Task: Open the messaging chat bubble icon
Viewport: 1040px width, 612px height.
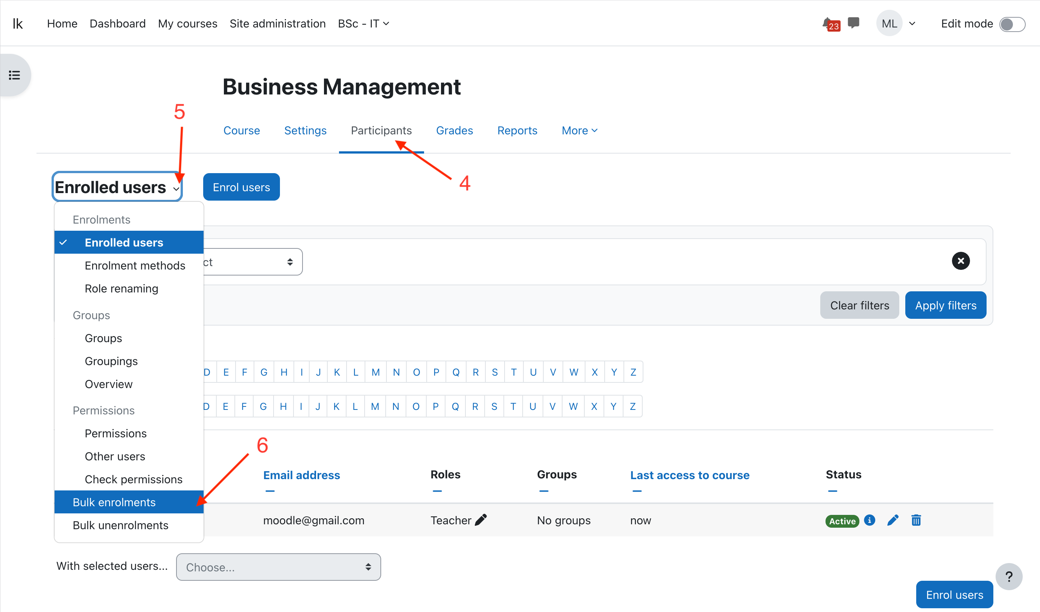Action: pyautogui.click(x=853, y=22)
